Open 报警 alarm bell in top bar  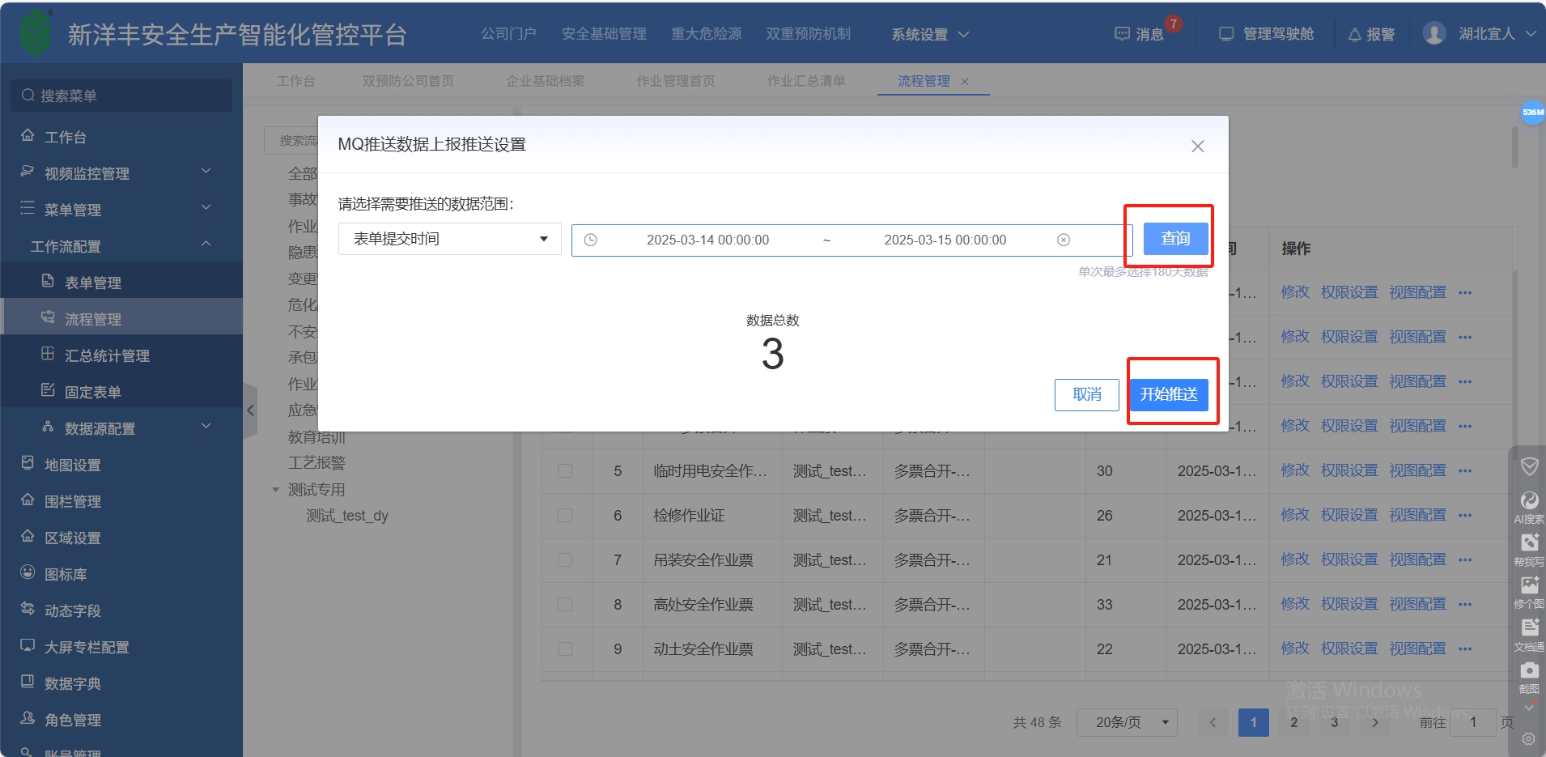1372,34
